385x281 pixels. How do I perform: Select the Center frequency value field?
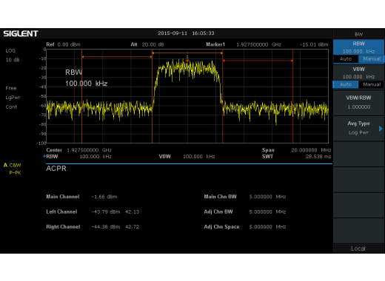(89, 150)
